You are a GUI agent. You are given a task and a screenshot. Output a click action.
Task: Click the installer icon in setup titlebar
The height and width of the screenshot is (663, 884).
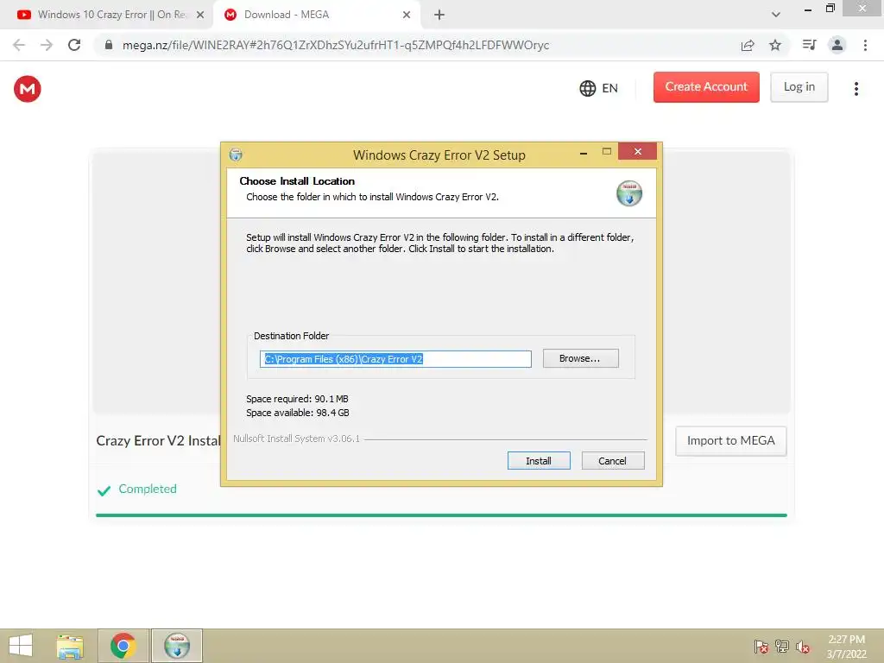point(236,155)
